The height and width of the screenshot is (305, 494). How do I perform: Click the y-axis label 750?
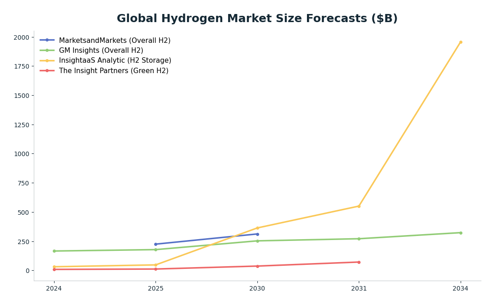23,183
